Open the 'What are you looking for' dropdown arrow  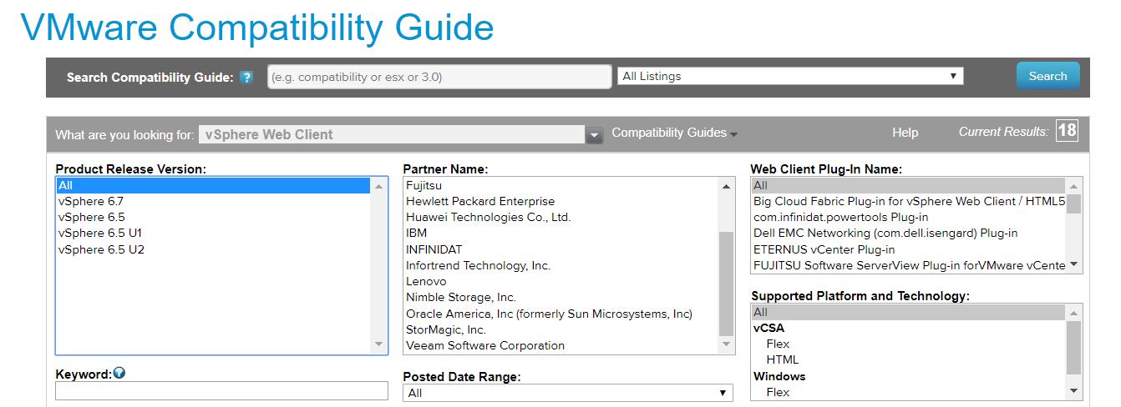pyautogui.click(x=594, y=135)
